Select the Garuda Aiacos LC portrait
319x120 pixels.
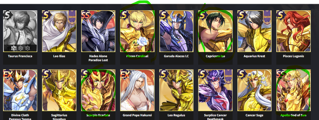click(x=176, y=31)
